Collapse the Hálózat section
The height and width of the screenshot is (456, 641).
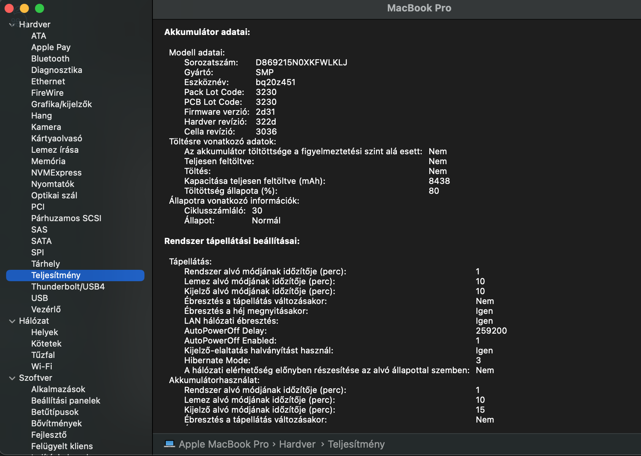(12, 321)
